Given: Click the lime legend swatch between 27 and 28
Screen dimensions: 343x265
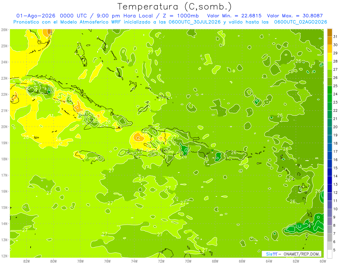Looking at the screenshot, I should click(330, 65).
